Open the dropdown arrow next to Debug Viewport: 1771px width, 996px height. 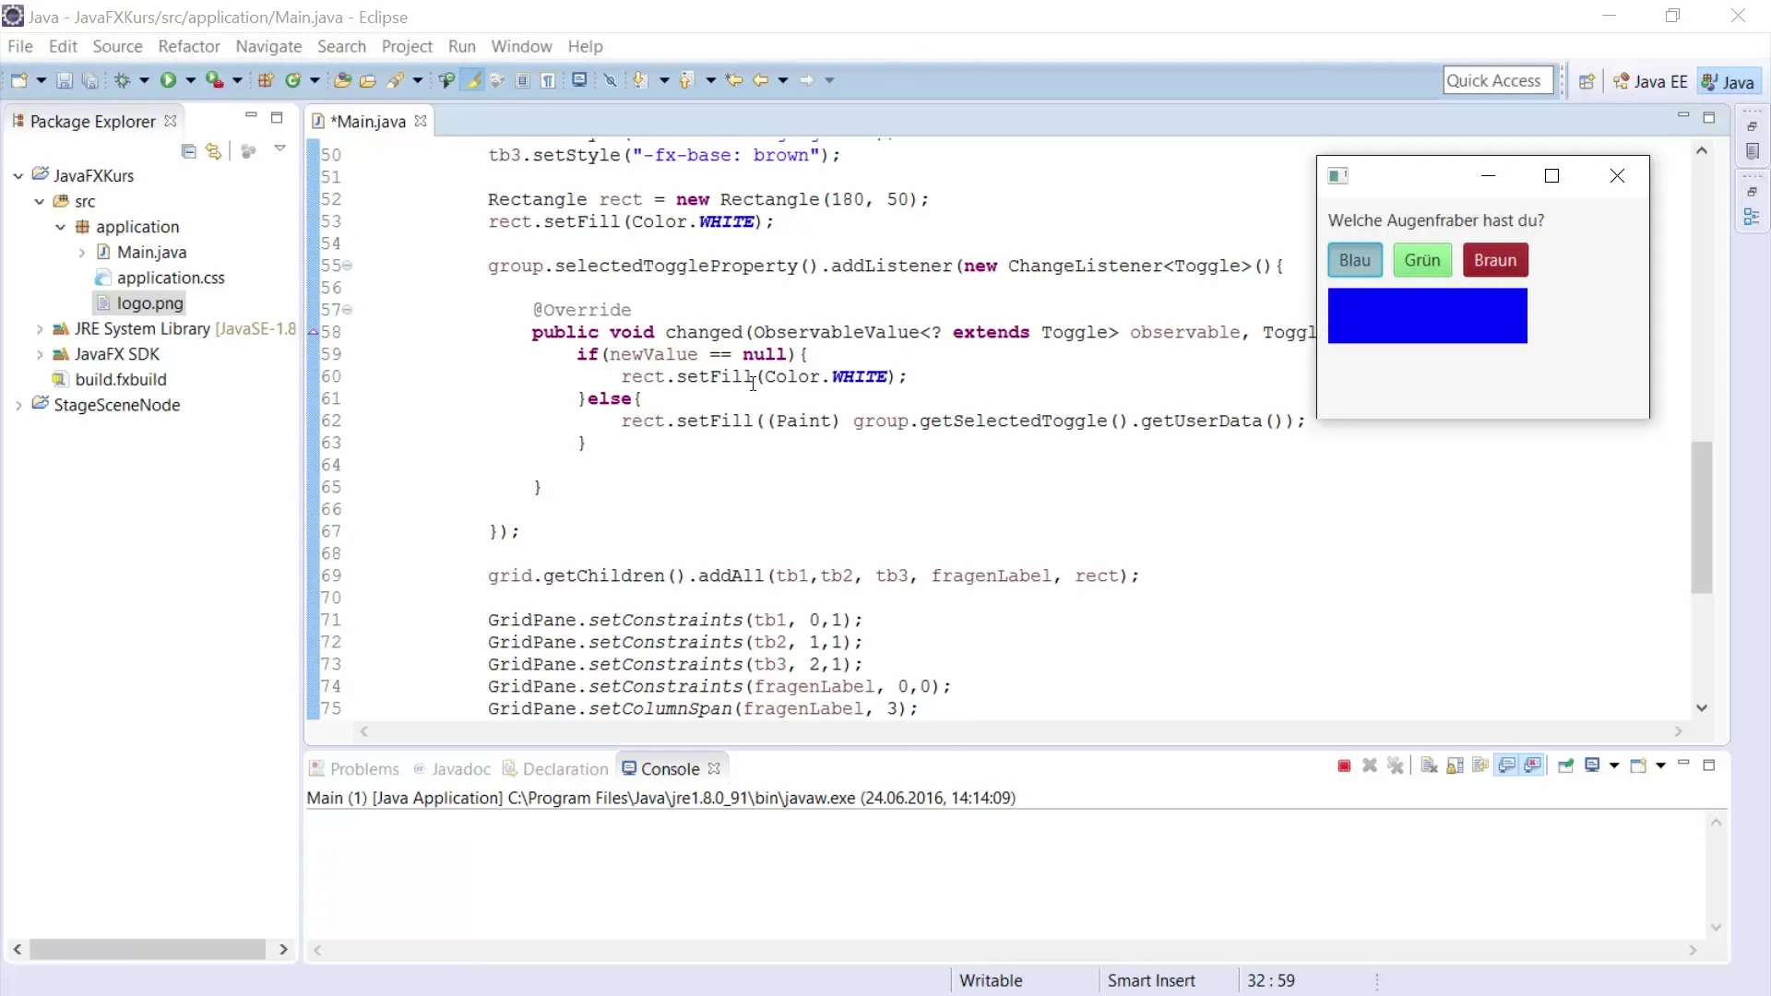coord(144,80)
